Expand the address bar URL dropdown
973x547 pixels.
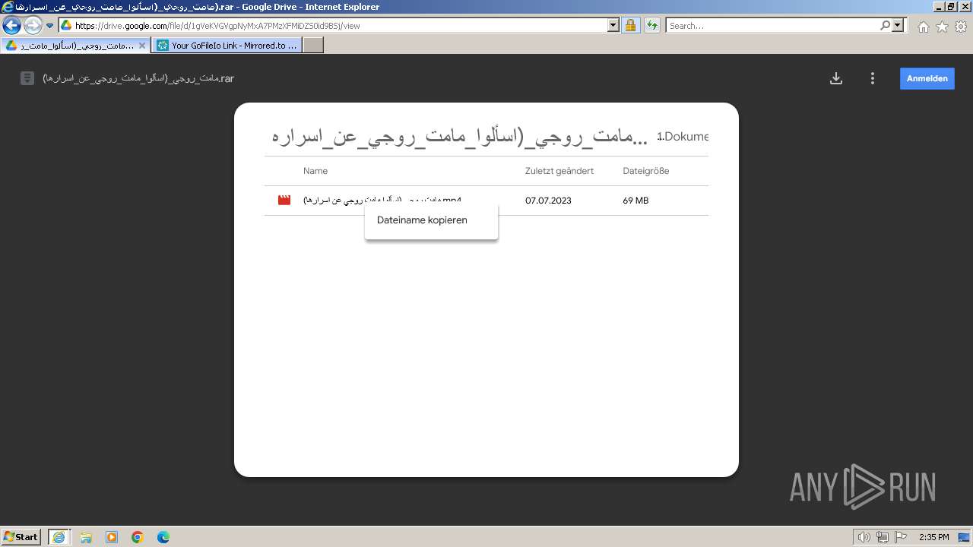click(x=613, y=26)
